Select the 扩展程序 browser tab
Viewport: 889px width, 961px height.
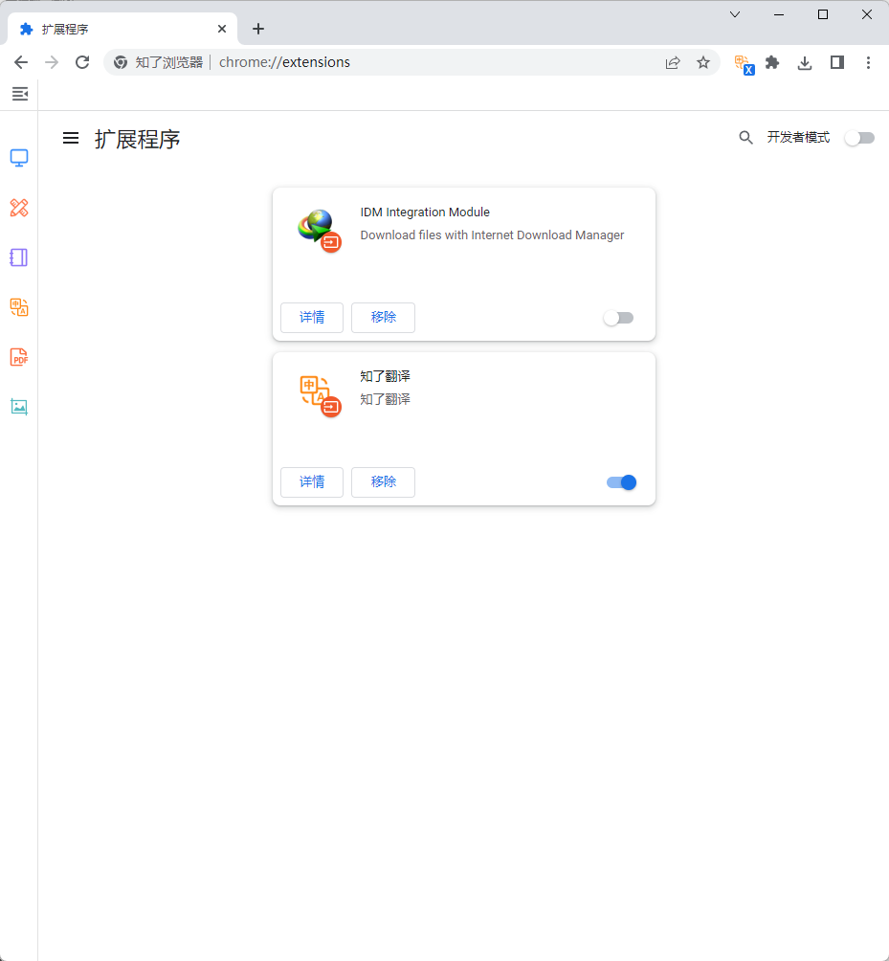(122, 29)
